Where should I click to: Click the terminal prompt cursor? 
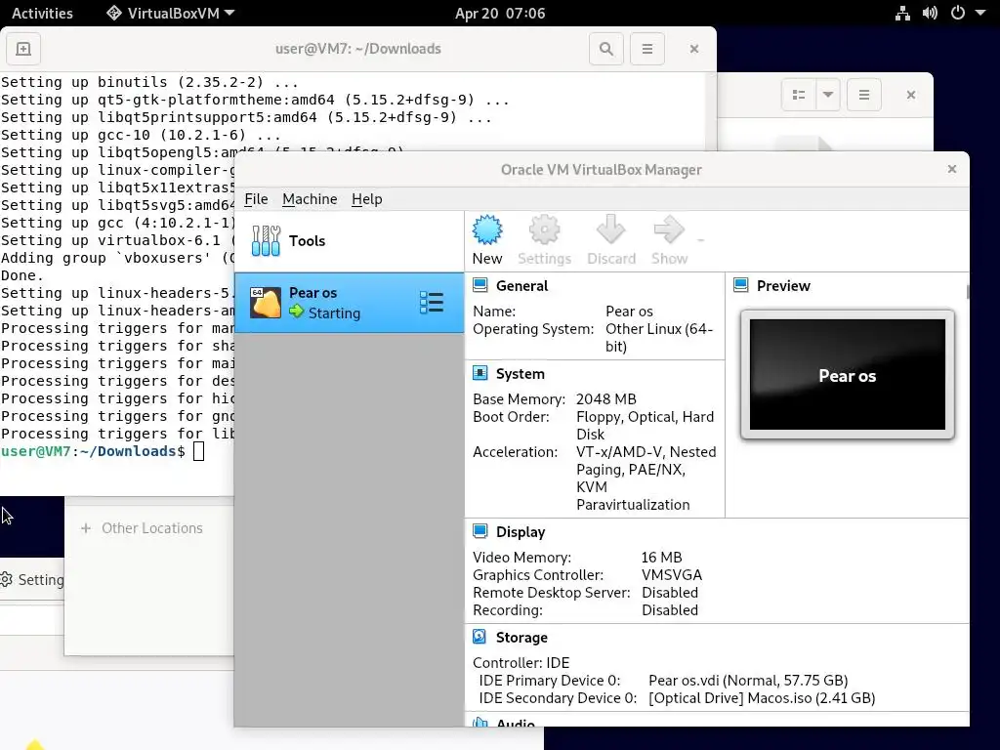point(199,451)
